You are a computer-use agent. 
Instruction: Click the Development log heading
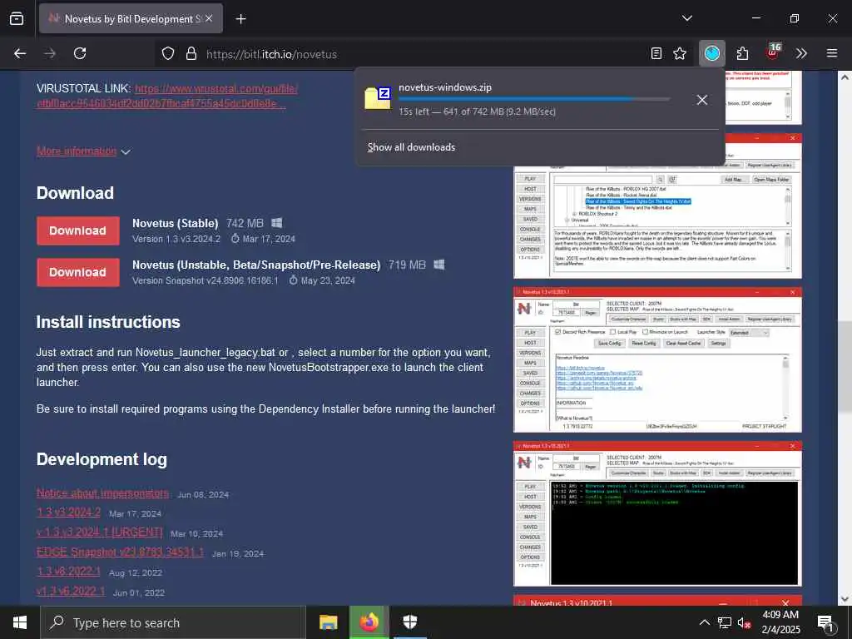tap(102, 459)
